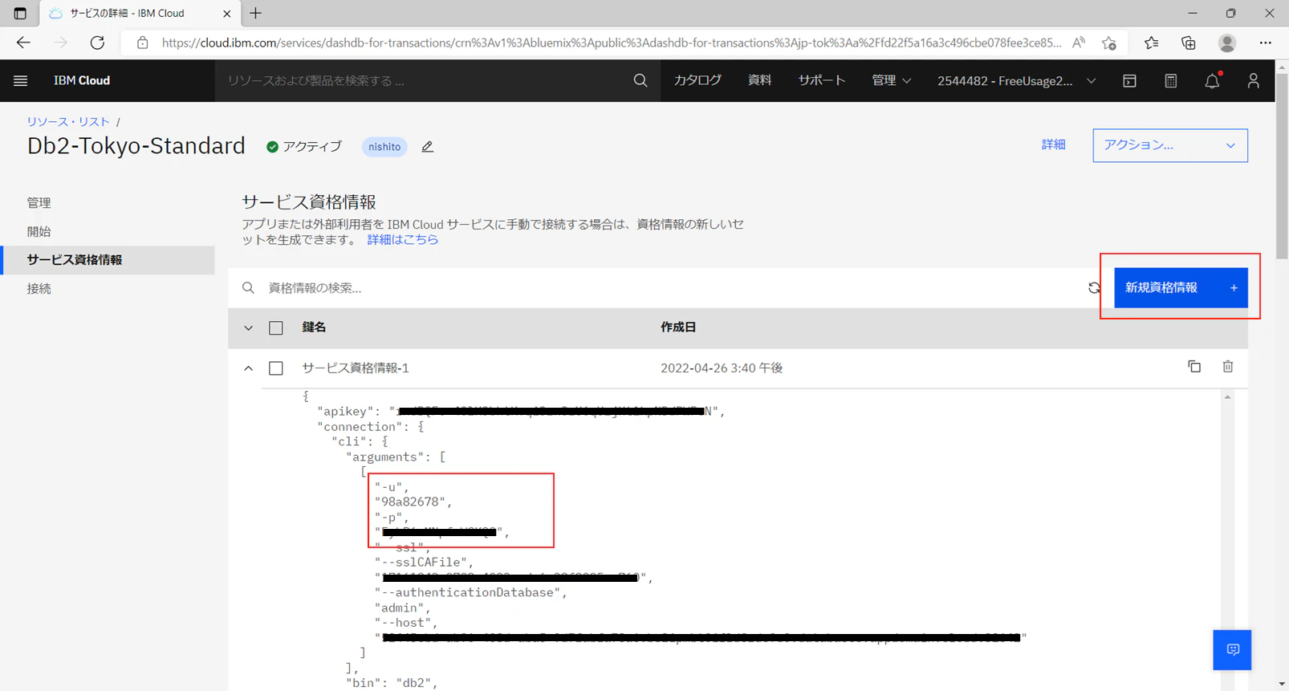
Task: Reload the page with browser refresh icon
Action: click(97, 43)
